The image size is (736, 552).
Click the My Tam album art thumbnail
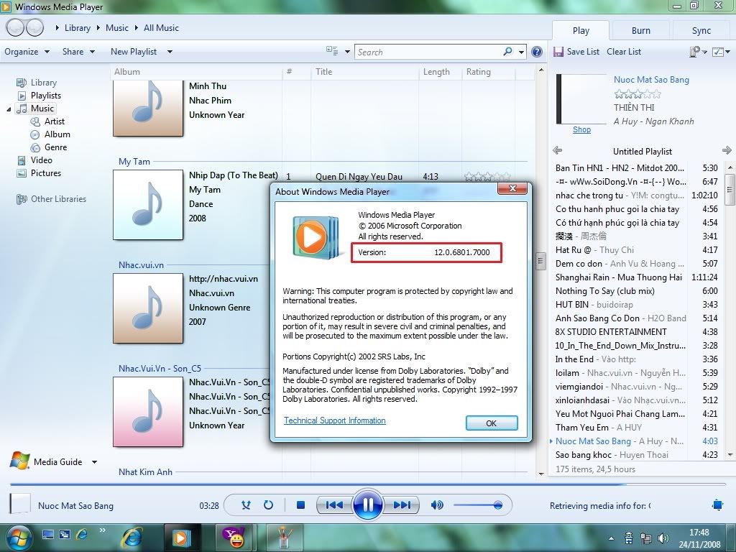(148, 205)
